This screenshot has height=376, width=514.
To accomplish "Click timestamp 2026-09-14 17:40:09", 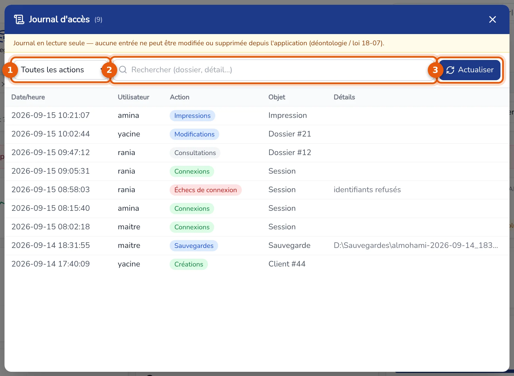I will click(50, 264).
